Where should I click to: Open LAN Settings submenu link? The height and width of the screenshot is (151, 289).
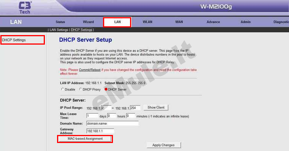coord(59,30)
